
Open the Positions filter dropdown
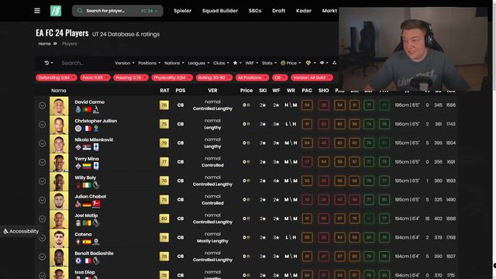pos(149,63)
